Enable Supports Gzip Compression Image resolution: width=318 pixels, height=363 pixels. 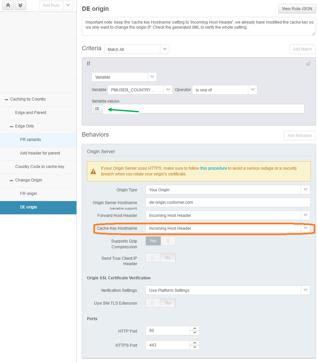coord(153,241)
